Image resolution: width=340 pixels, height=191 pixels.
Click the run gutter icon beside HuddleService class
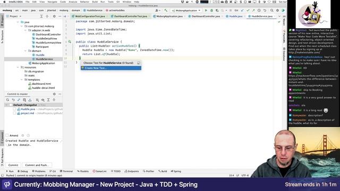70,41
